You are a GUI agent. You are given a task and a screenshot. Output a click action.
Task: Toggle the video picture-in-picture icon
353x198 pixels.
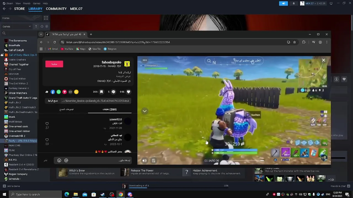coord(154,161)
